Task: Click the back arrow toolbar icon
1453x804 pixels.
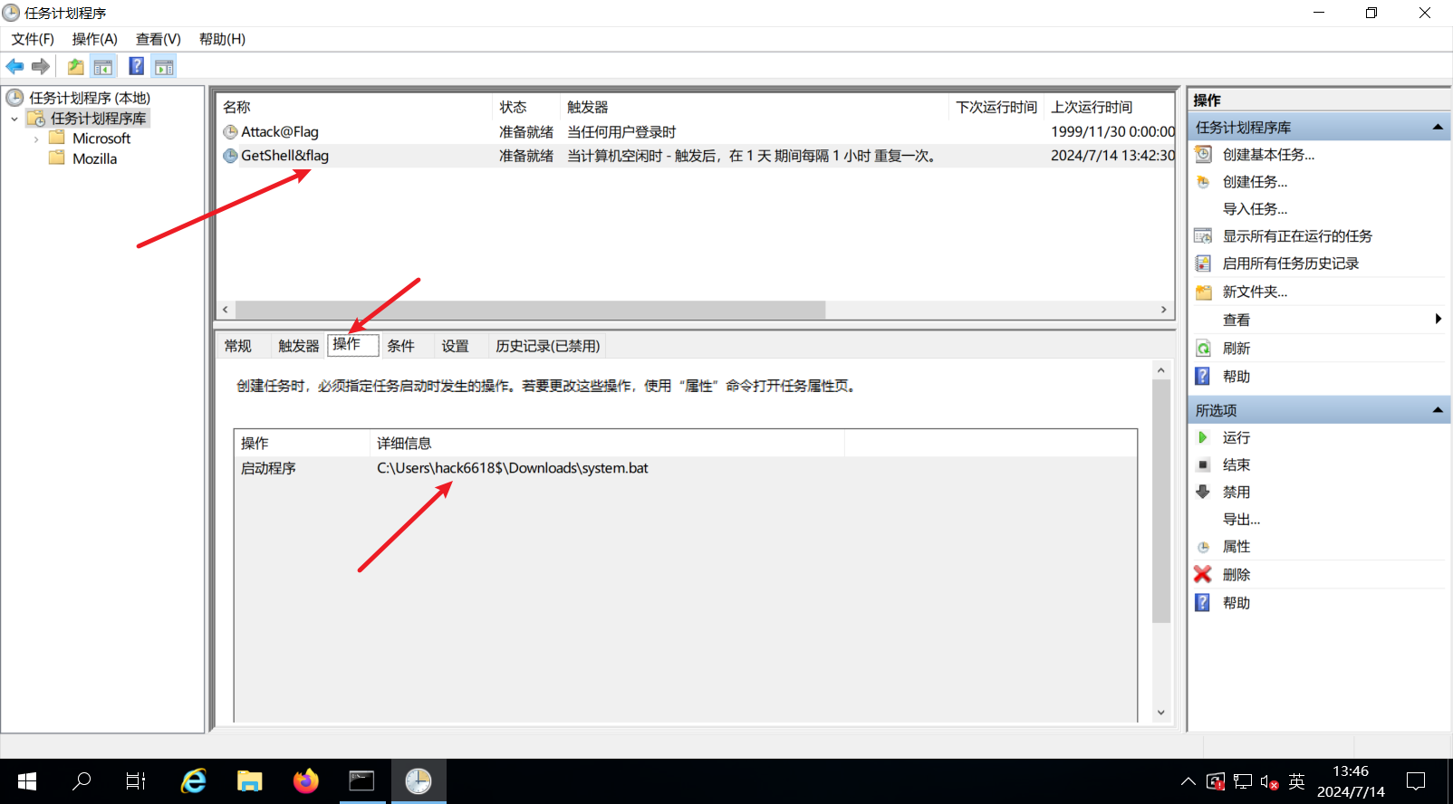Action: click(14, 66)
